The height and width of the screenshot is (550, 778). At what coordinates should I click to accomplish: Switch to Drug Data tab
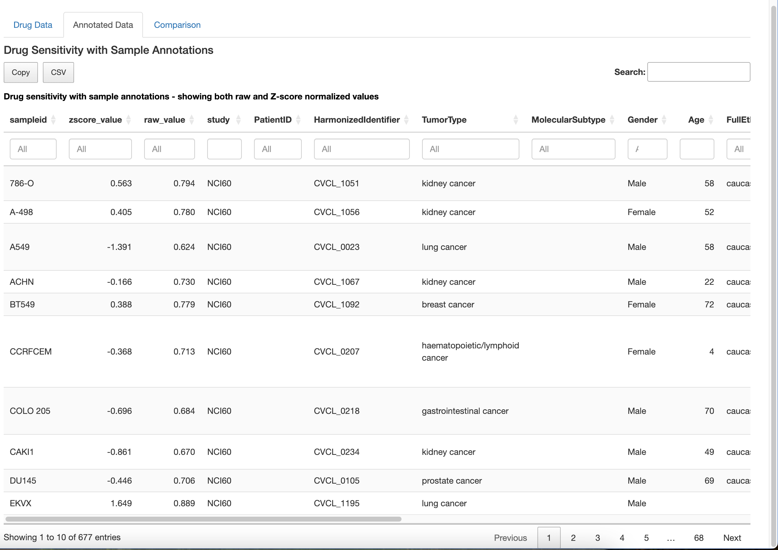(33, 25)
